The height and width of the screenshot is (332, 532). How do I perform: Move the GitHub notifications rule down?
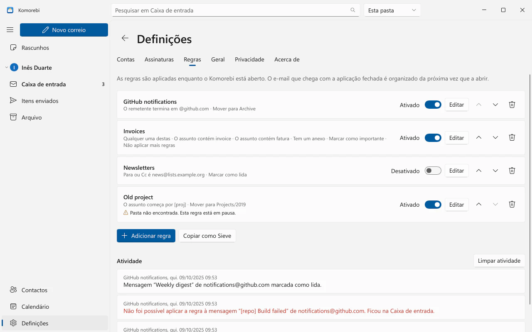point(495,105)
